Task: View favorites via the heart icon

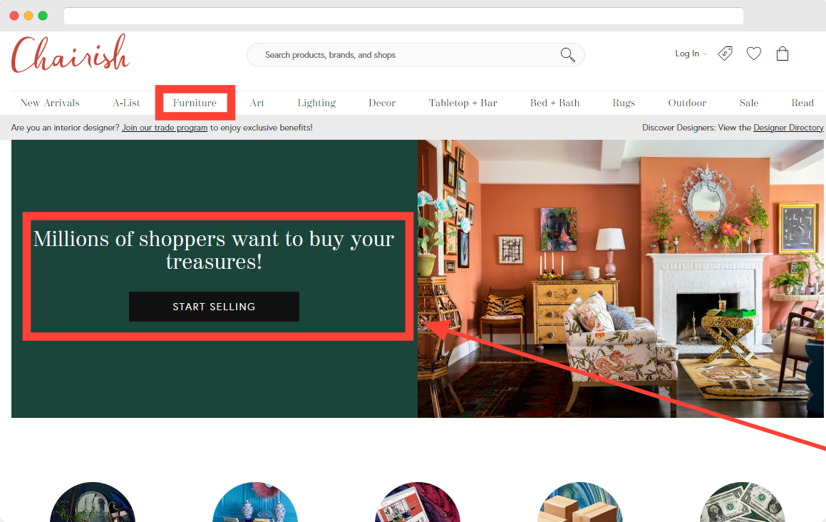Action: tap(753, 53)
